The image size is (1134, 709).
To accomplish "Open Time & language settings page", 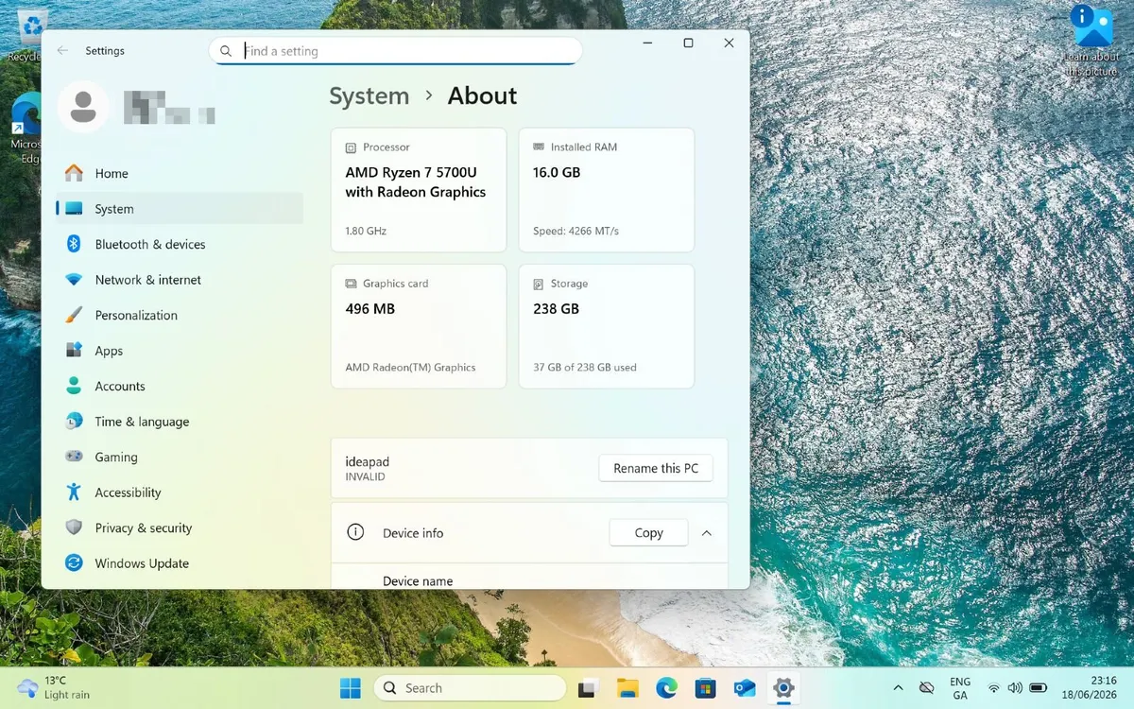I will coord(180,422).
